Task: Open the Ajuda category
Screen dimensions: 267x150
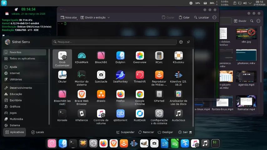Action: point(25,67)
